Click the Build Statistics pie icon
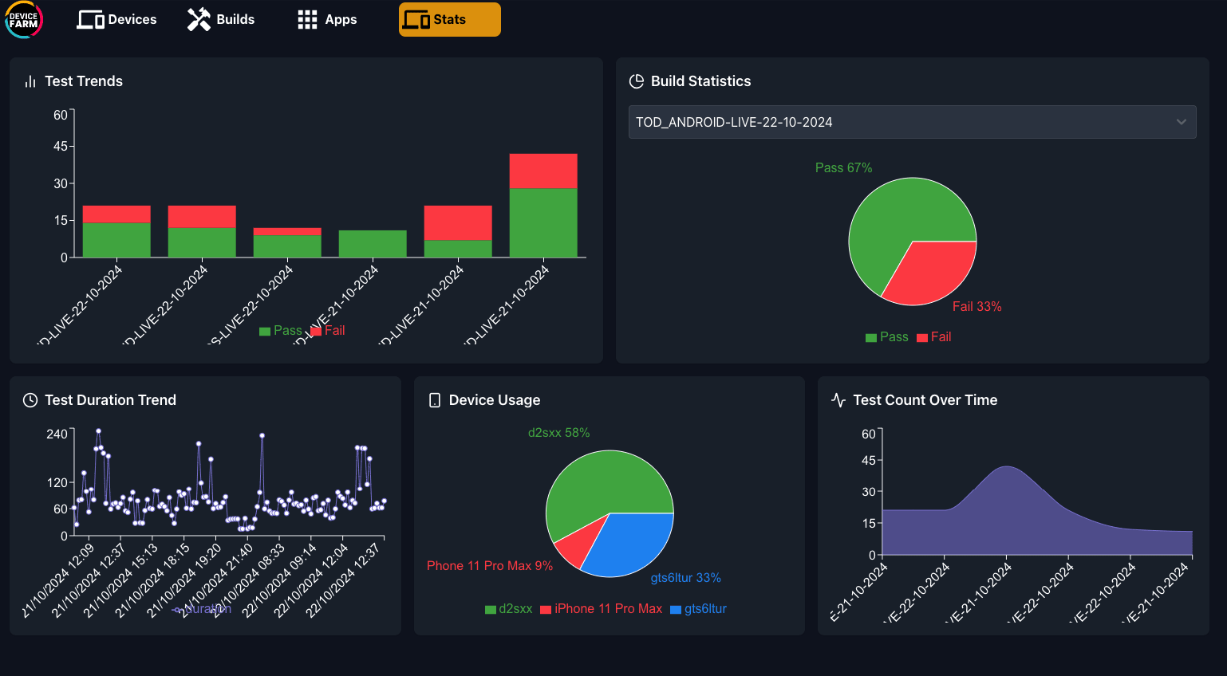 point(637,81)
